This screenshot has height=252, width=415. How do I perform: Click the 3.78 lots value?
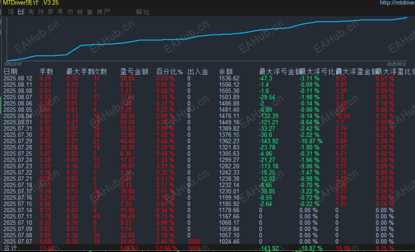coord(45,216)
